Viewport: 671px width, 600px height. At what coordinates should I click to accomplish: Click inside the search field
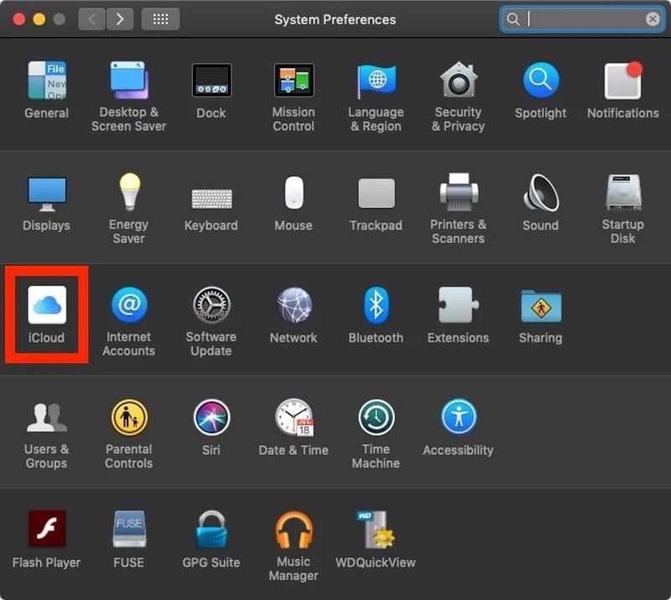point(582,18)
